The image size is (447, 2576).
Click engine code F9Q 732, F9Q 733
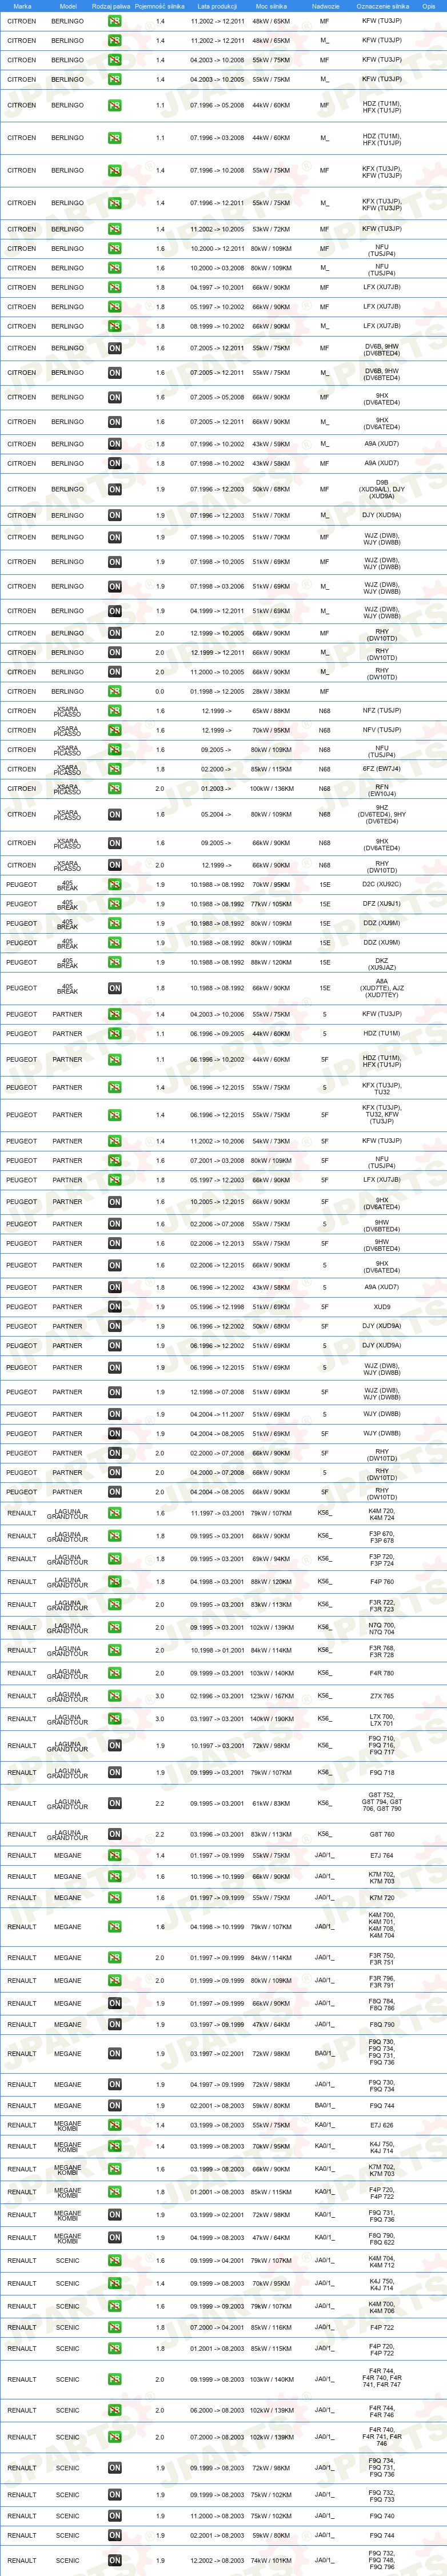pos(382,2496)
